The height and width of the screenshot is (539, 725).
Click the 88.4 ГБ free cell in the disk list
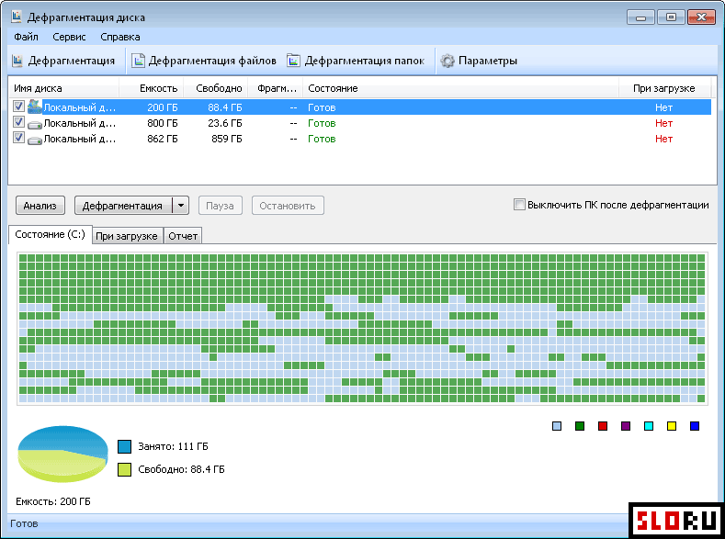click(x=225, y=107)
